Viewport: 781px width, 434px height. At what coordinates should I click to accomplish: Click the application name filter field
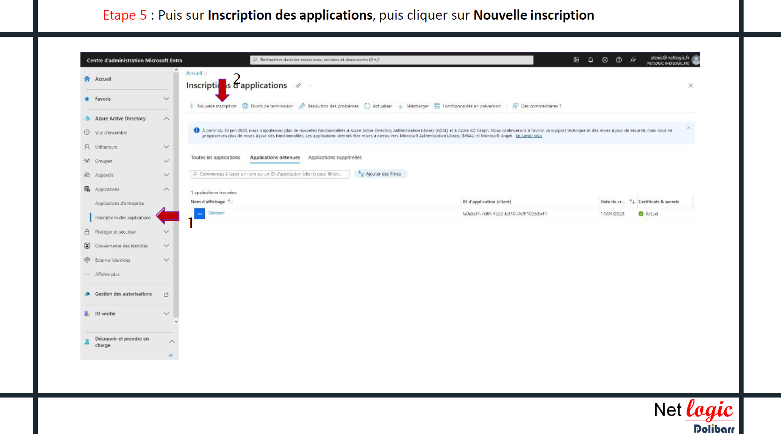(270, 174)
